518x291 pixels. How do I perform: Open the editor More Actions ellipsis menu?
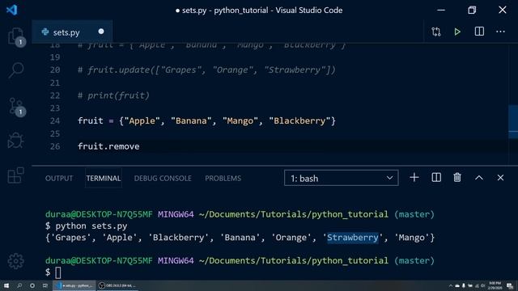click(x=500, y=32)
